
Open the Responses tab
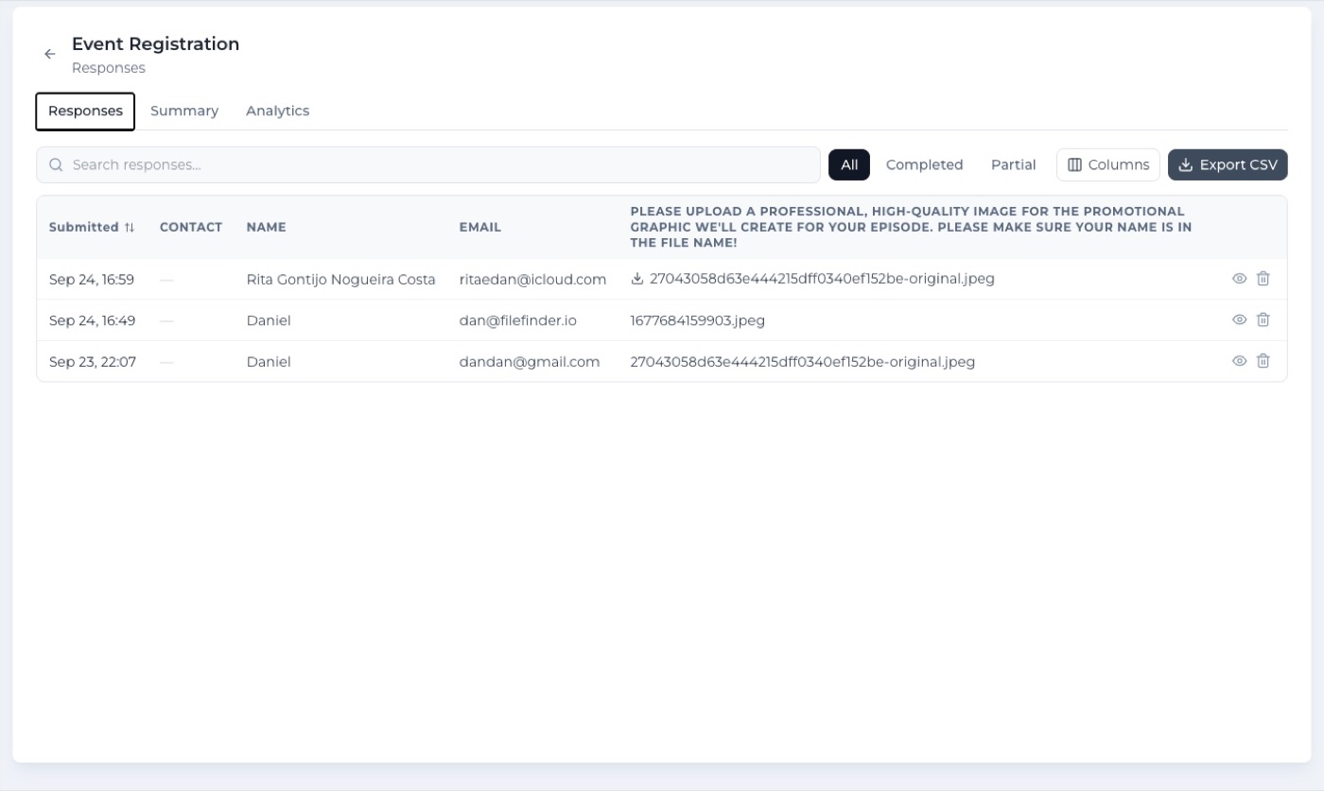tap(85, 111)
